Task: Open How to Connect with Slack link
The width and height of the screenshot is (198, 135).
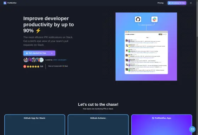Action: coord(58,66)
